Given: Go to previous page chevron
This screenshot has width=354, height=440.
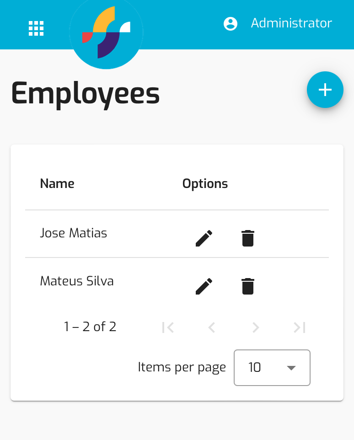Looking at the screenshot, I should 212,327.
